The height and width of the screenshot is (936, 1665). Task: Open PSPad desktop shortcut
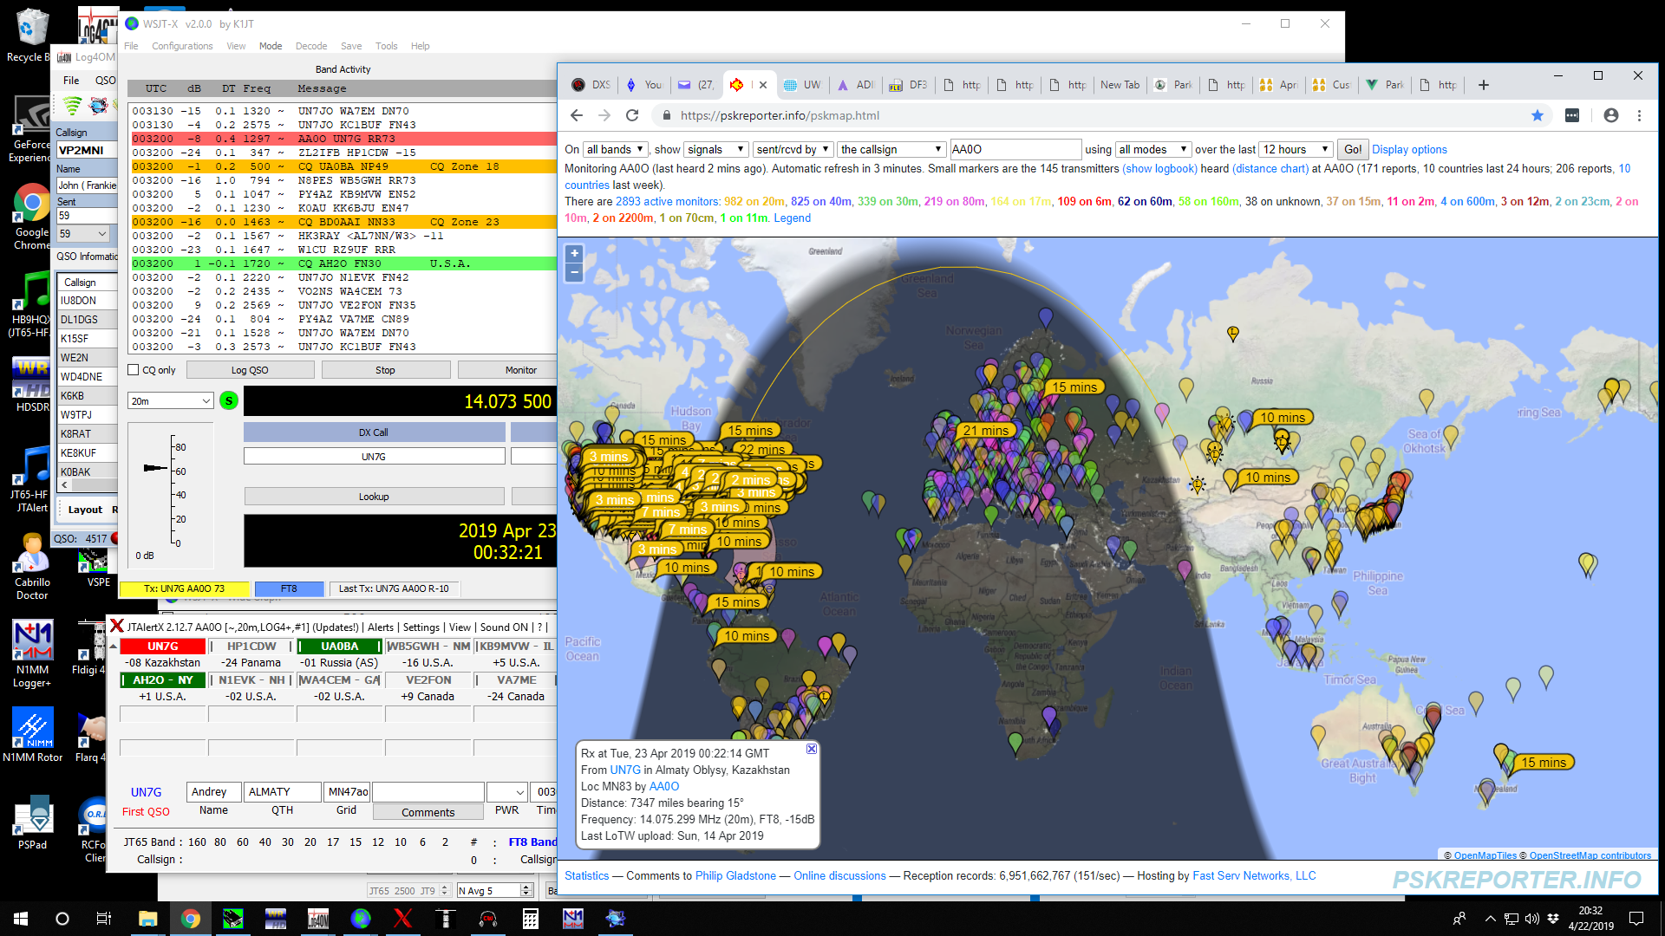pyautogui.click(x=32, y=823)
